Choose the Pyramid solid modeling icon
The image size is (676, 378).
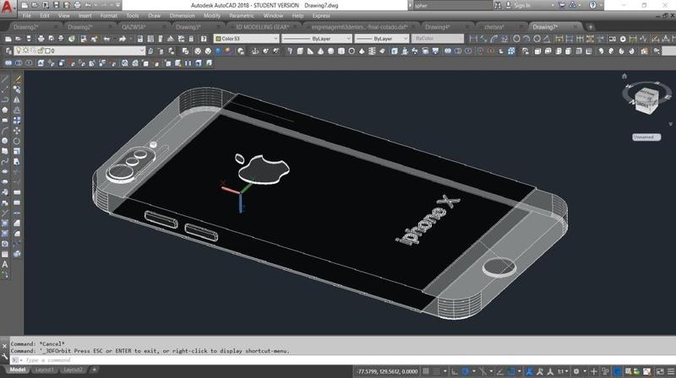point(362,51)
